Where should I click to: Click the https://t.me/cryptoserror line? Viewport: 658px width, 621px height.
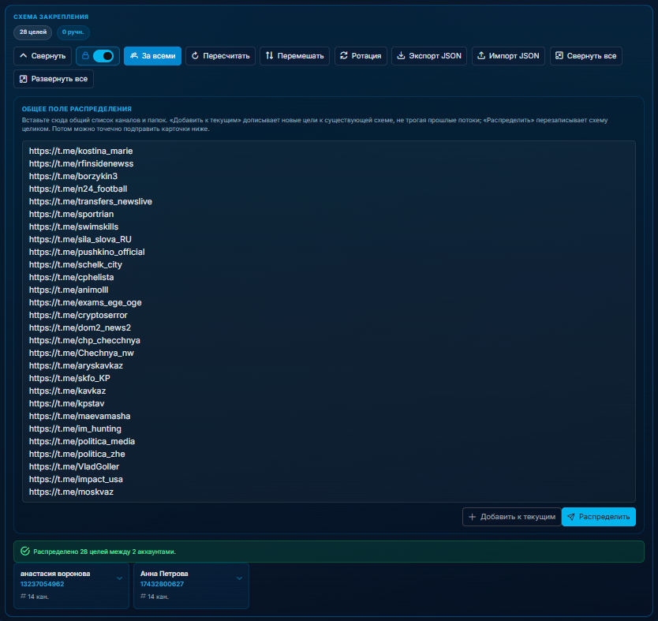click(x=78, y=315)
